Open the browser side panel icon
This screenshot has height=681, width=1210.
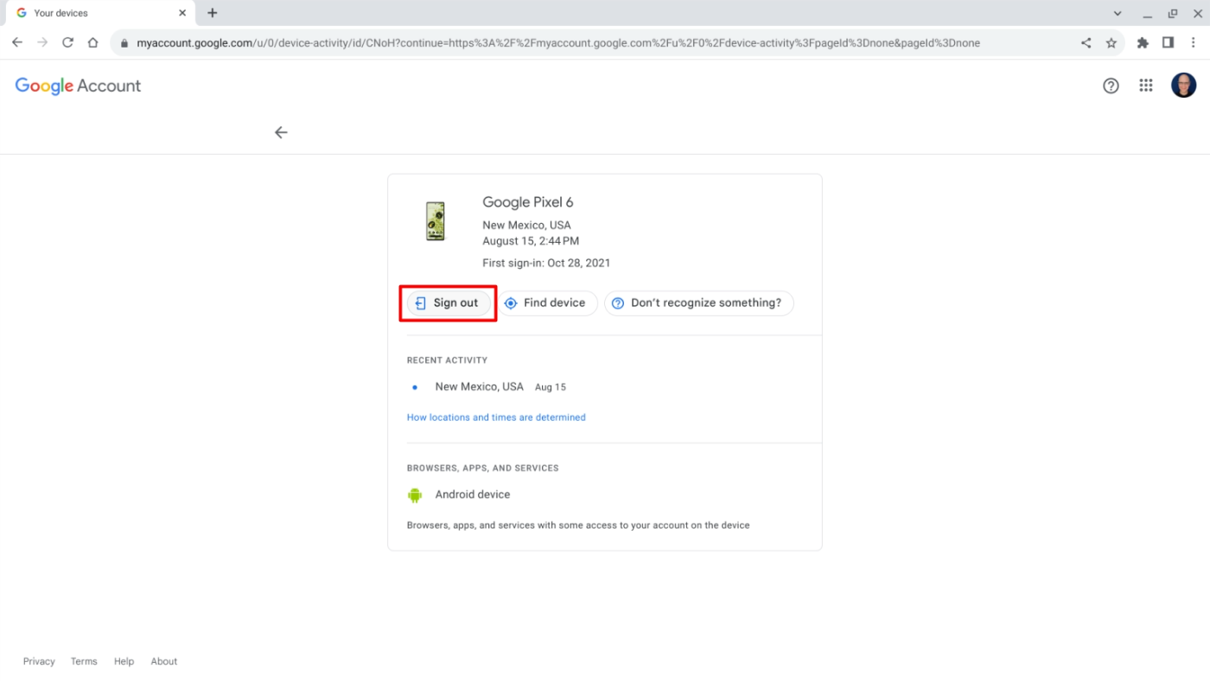(x=1168, y=41)
